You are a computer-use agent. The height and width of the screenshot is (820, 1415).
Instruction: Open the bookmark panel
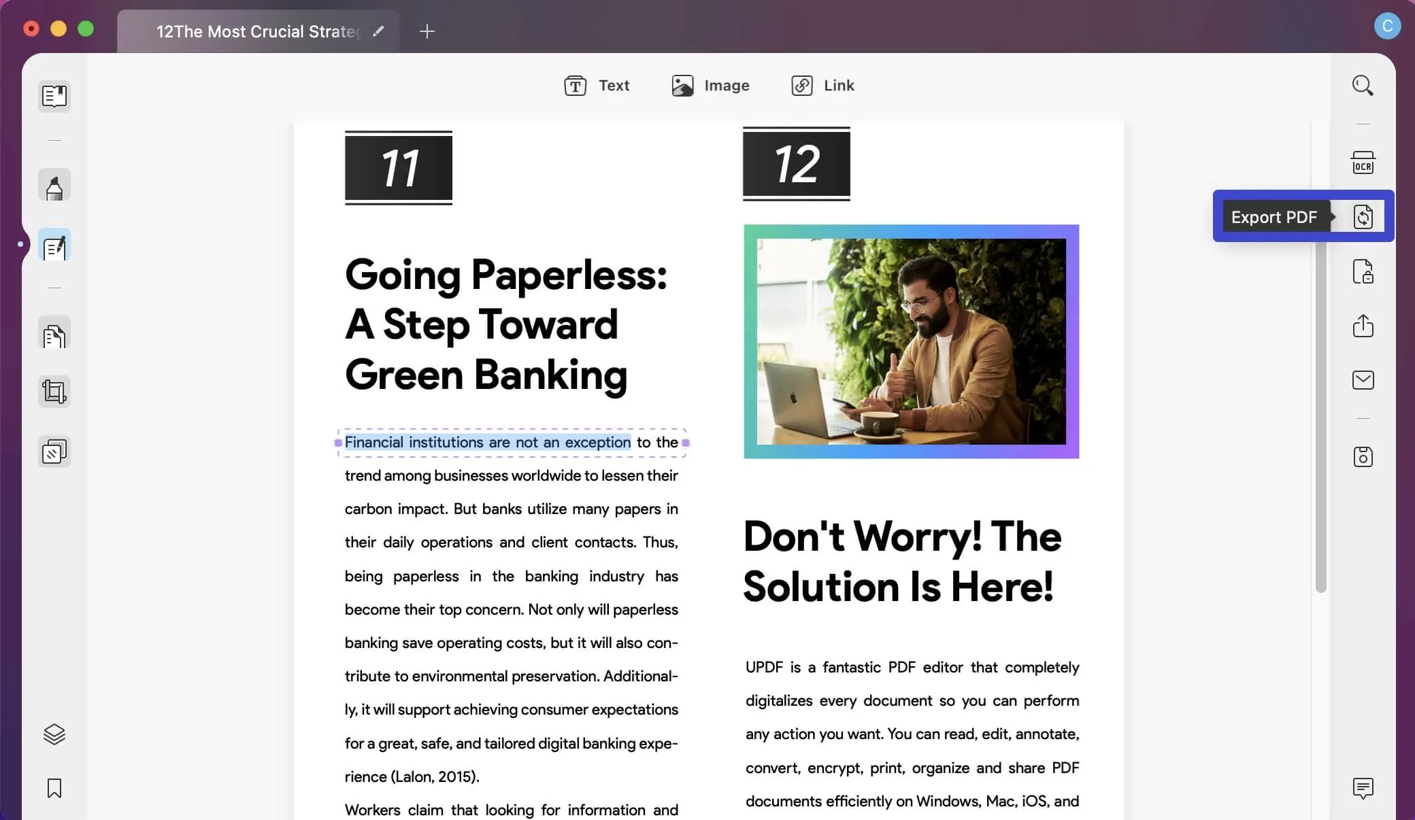pos(54,789)
